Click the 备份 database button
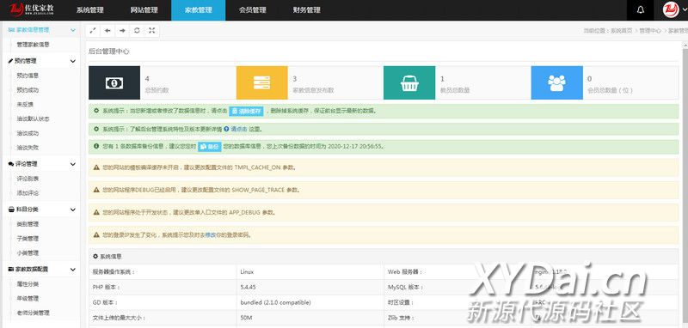This screenshot has width=688, height=328. click(x=209, y=147)
